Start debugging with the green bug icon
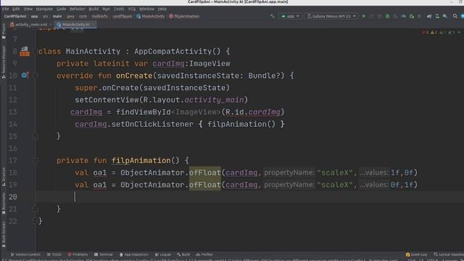 point(387,16)
